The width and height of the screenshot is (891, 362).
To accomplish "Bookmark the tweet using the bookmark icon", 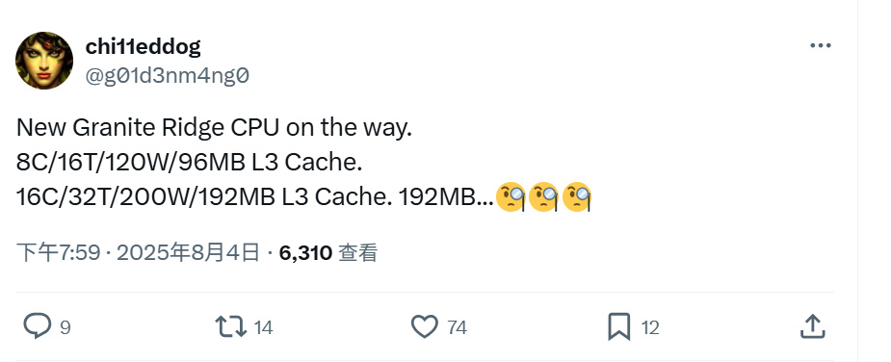I will (618, 326).
